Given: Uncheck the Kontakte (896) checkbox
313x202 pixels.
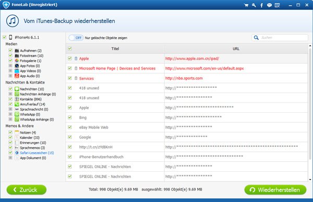Looking at the screenshot, I should 10,99.
